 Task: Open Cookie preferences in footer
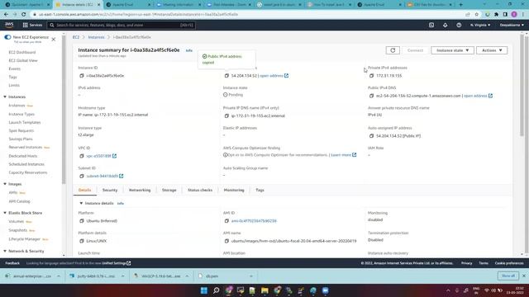click(x=509, y=263)
